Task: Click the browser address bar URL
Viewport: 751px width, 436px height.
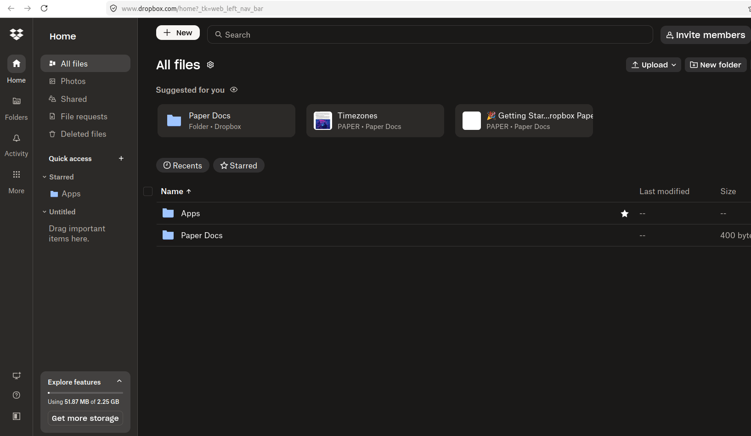Action: [x=192, y=8]
